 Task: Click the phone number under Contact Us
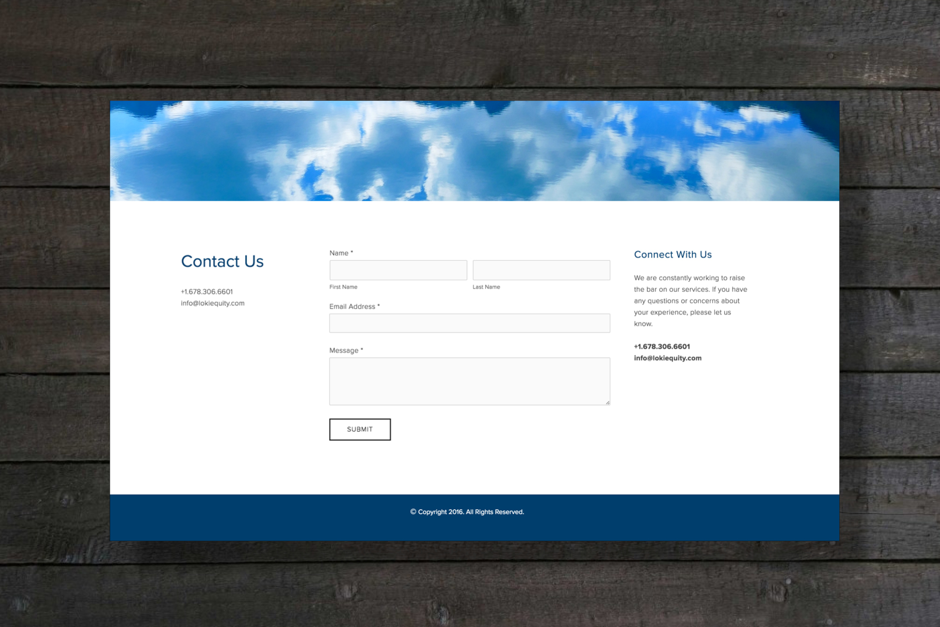point(207,291)
